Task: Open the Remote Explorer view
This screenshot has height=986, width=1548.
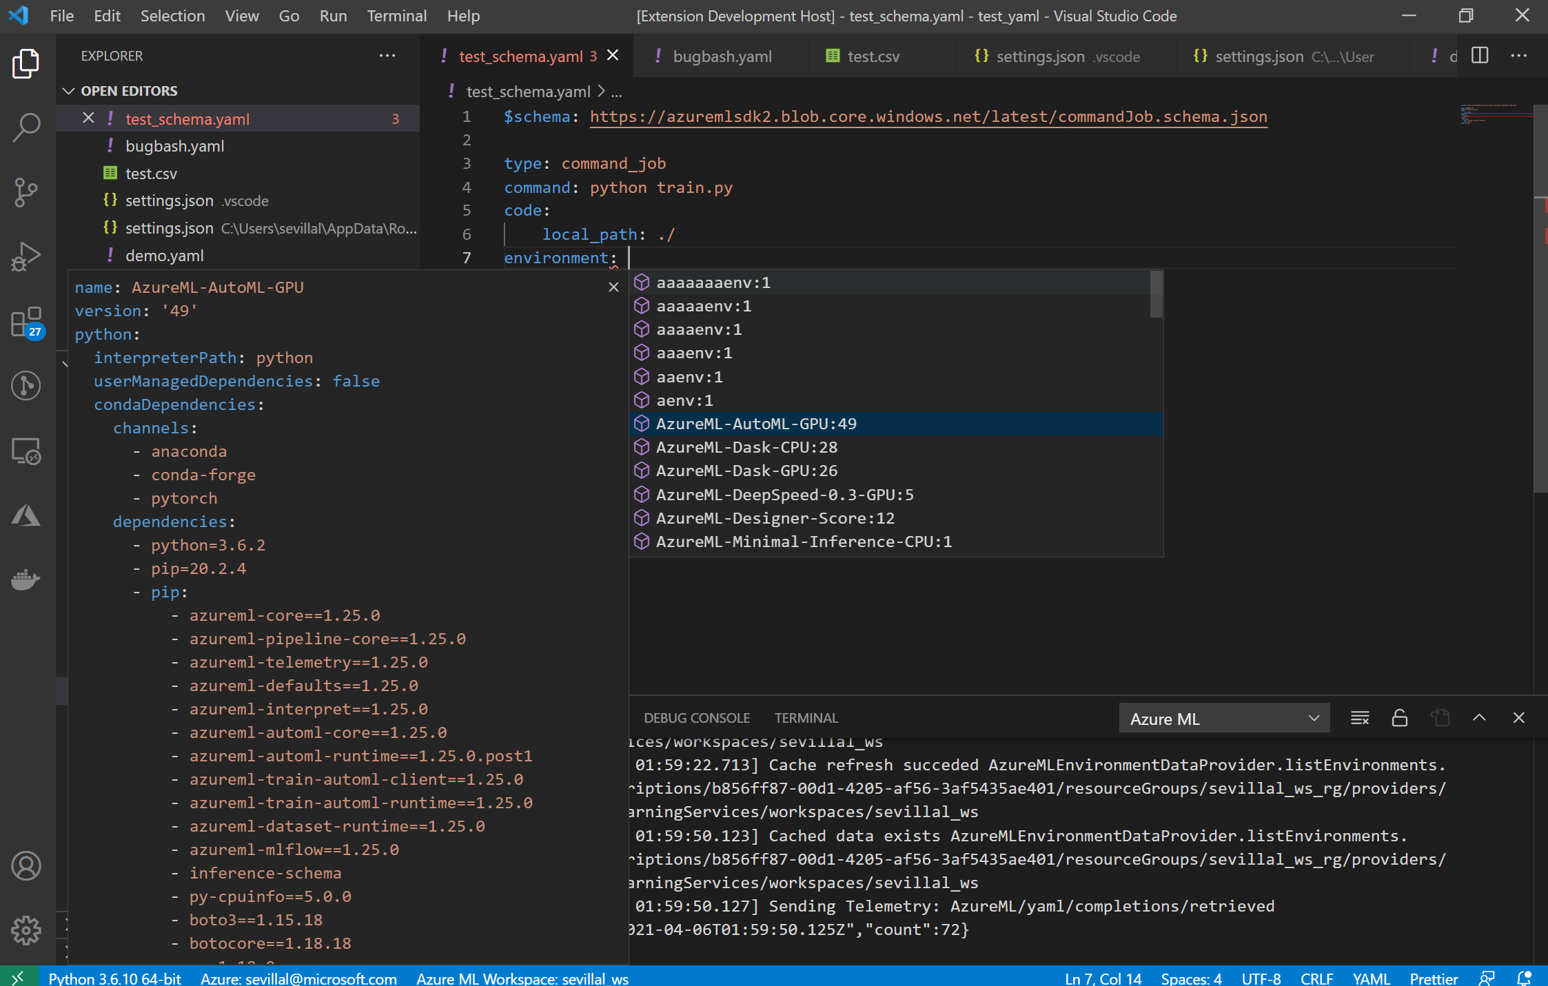Action: (x=26, y=451)
